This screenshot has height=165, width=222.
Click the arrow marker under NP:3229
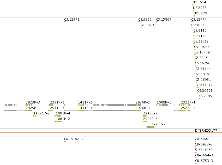[194, 16]
